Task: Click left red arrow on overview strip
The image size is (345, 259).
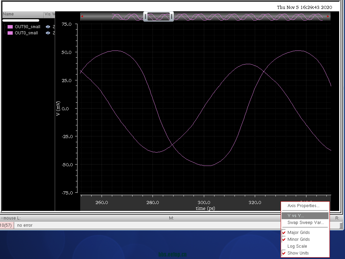Action: [82, 16]
